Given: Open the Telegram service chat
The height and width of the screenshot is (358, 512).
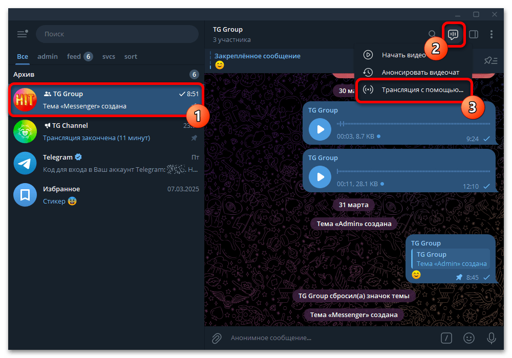Looking at the screenshot, I should pyautogui.click(x=106, y=163).
